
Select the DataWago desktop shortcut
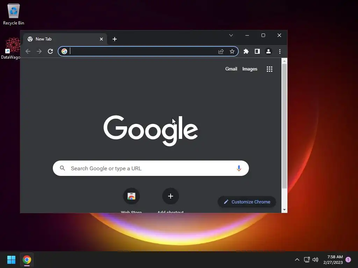10,48
